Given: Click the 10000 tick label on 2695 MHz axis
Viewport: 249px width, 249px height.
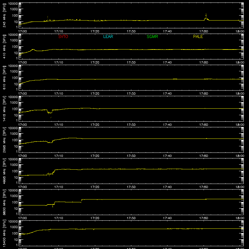Looking at the screenshot, I should 13,128.
